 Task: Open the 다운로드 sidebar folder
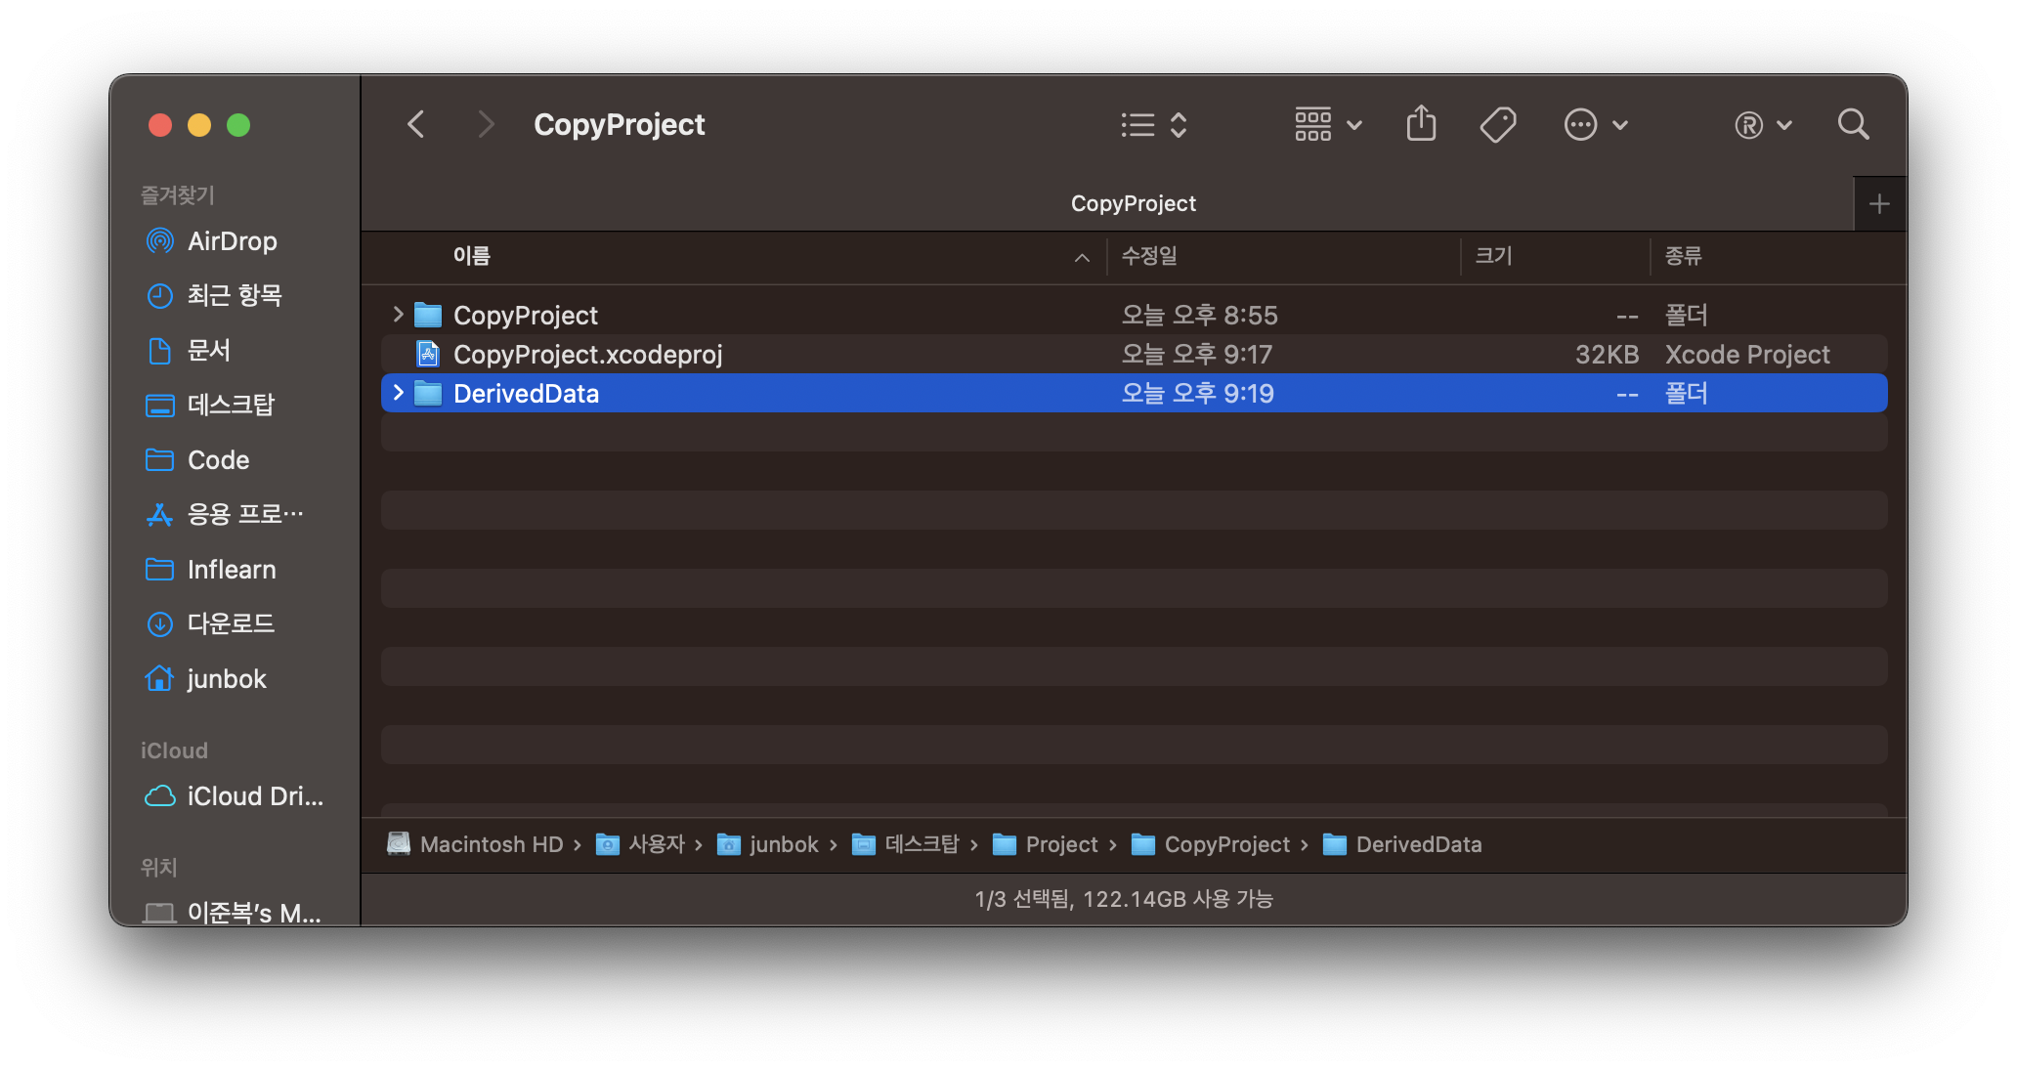click(231, 623)
